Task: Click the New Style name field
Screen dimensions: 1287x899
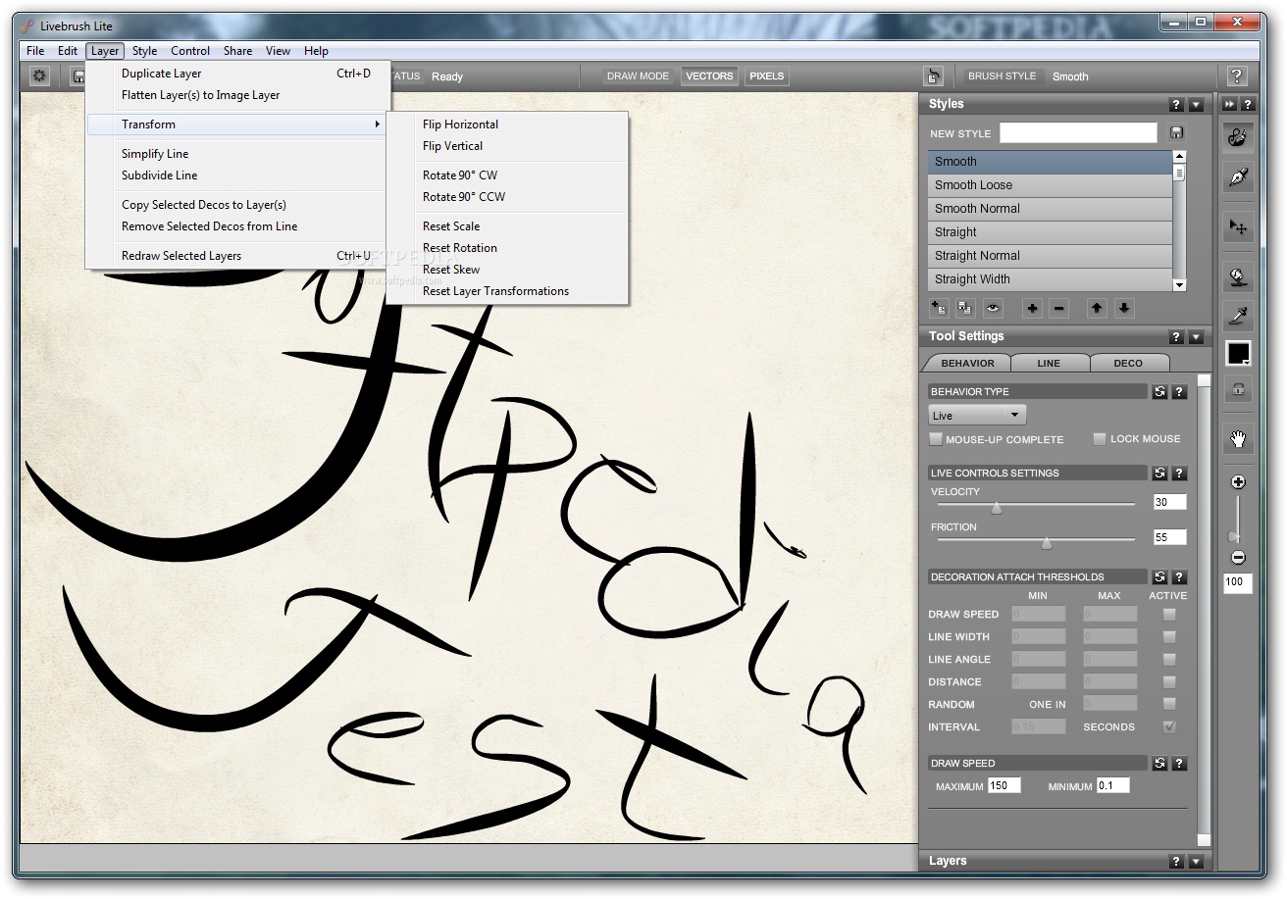Action: click(x=1078, y=133)
